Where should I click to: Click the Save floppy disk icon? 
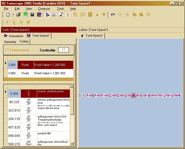pyautogui.click(x=32, y=15)
